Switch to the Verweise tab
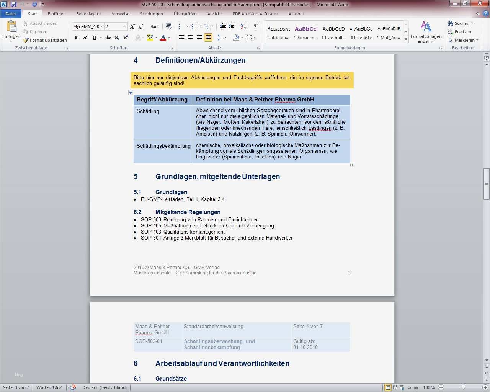This screenshot has height=392, width=490. pyautogui.click(x=121, y=14)
